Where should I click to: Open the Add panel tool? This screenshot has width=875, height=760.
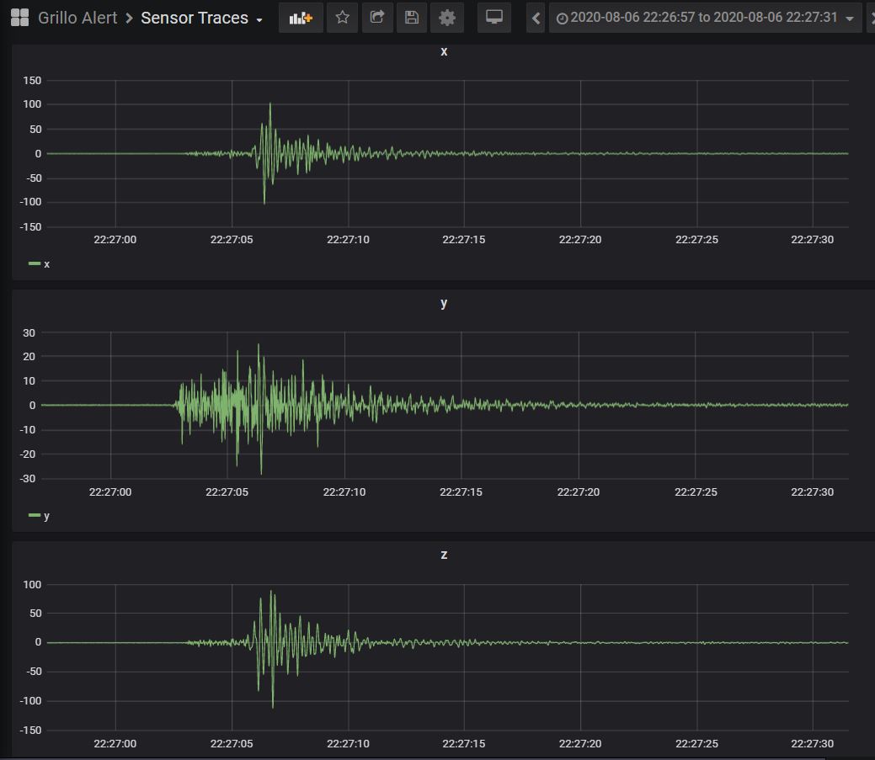pyautogui.click(x=301, y=18)
